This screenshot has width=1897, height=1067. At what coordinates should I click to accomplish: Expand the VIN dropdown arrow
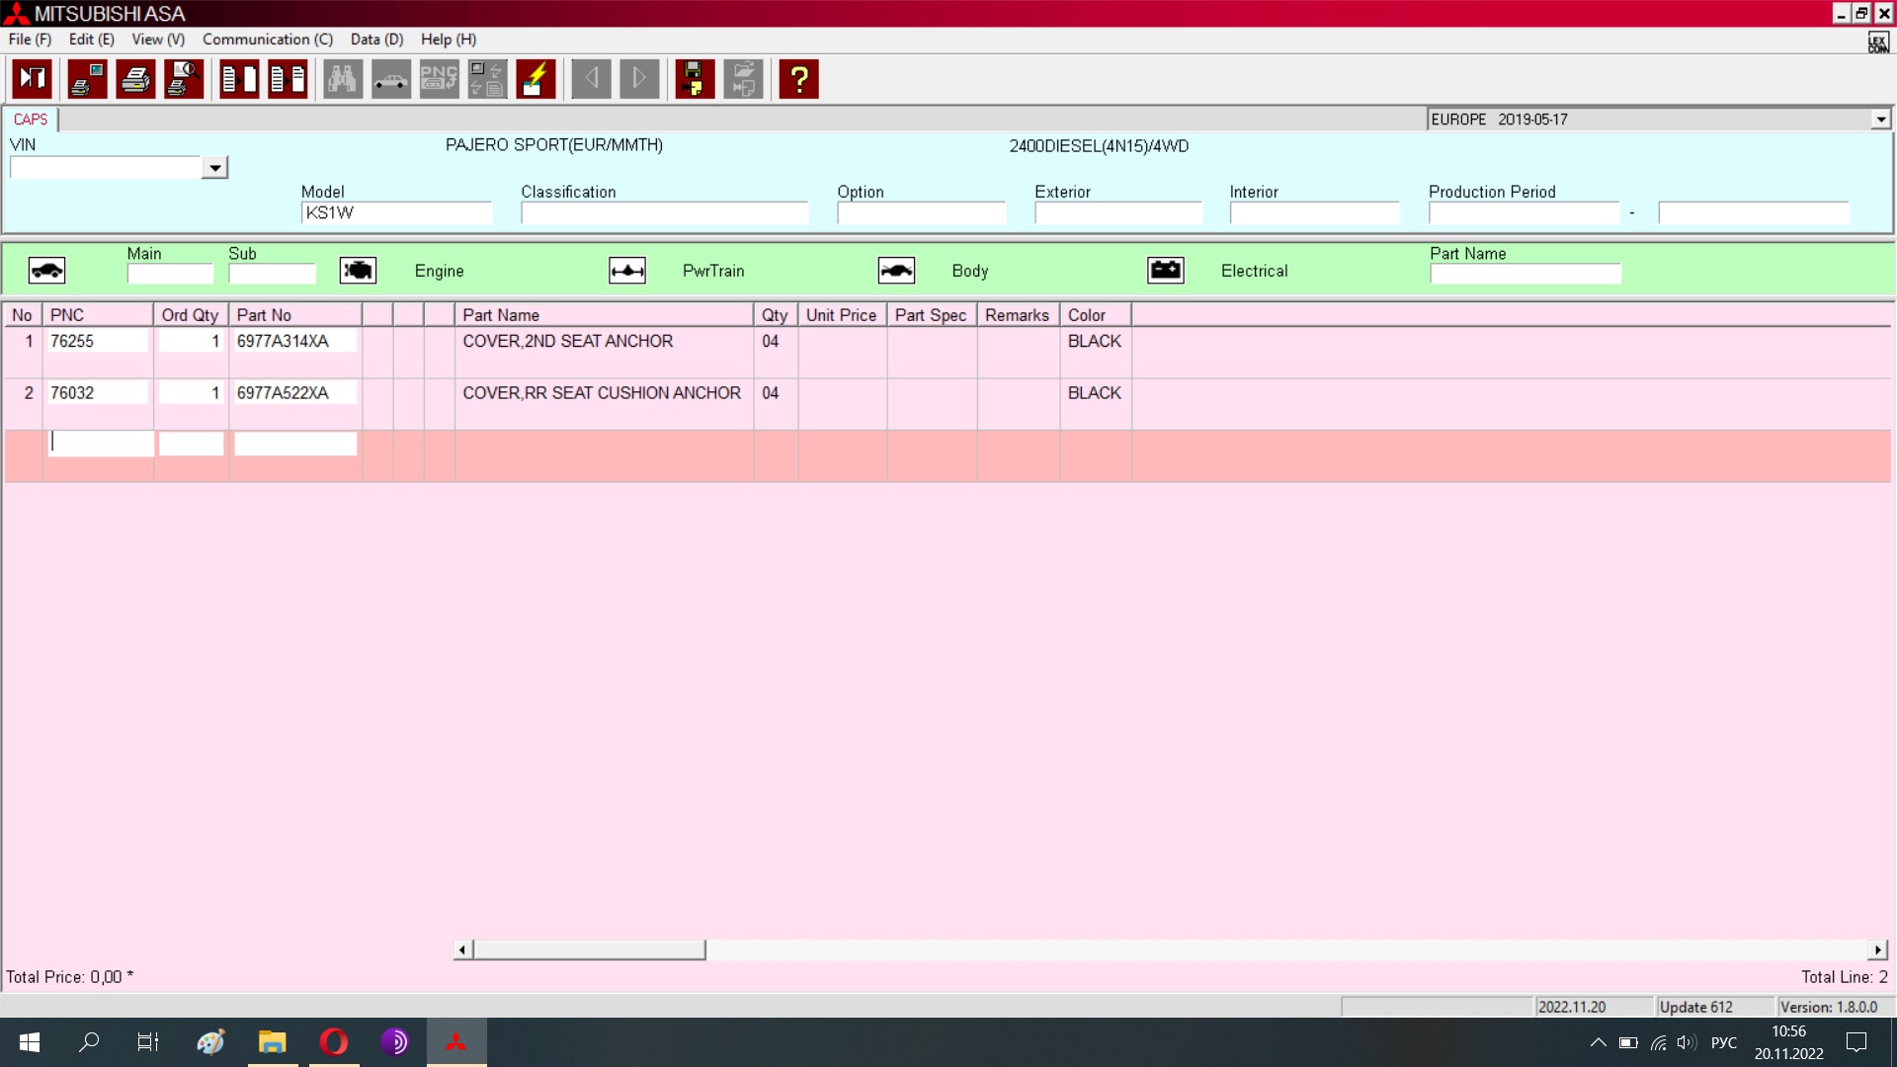coord(214,168)
